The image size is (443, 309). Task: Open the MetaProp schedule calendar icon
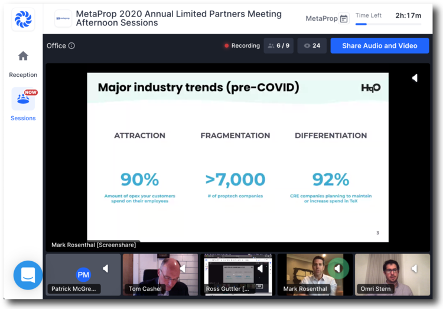tap(344, 19)
